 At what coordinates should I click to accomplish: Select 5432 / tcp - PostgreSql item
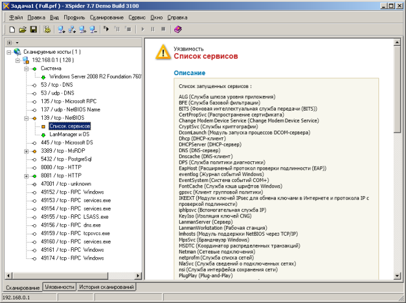pos(66,159)
